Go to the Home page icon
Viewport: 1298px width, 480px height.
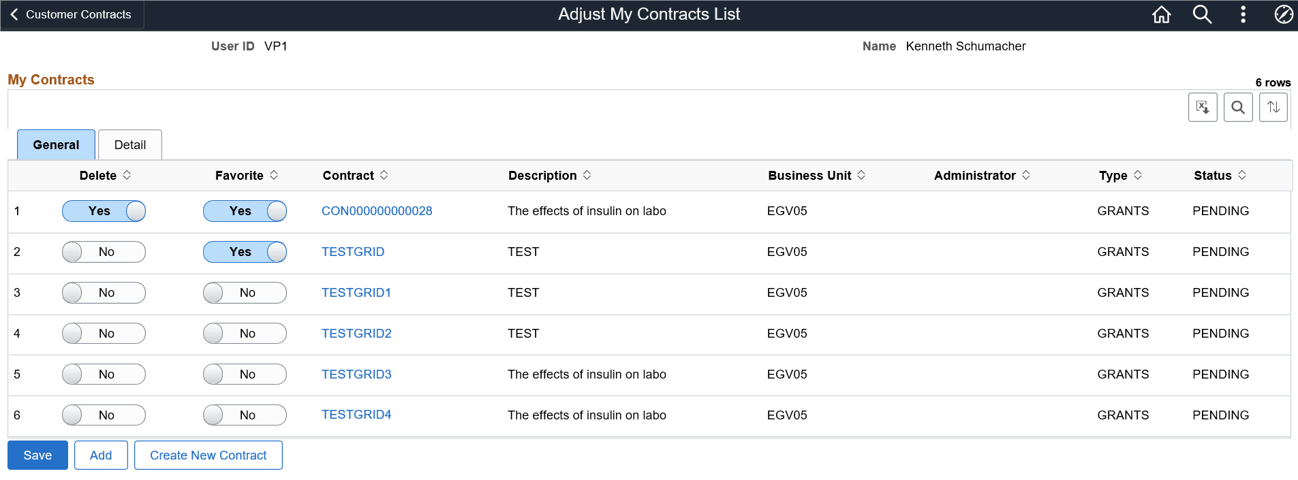1161,14
